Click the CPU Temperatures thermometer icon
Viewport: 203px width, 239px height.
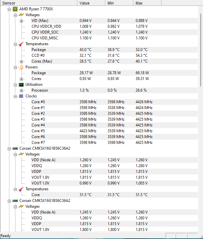click(21, 44)
